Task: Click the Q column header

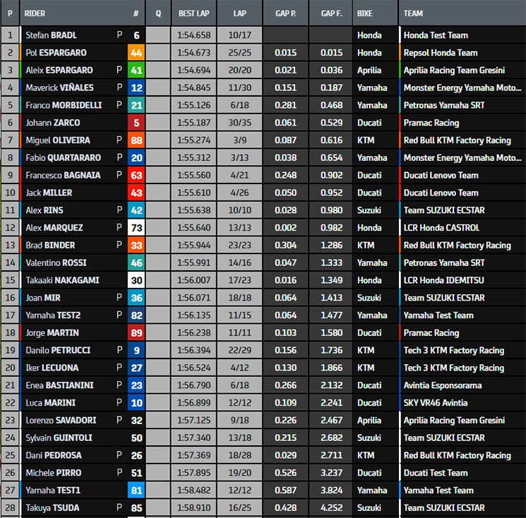Action: click(x=158, y=13)
